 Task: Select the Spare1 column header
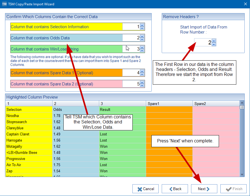(169, 104)
